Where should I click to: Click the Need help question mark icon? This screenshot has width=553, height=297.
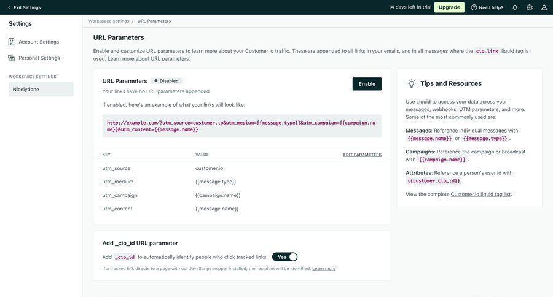click(x=474, y=7)
